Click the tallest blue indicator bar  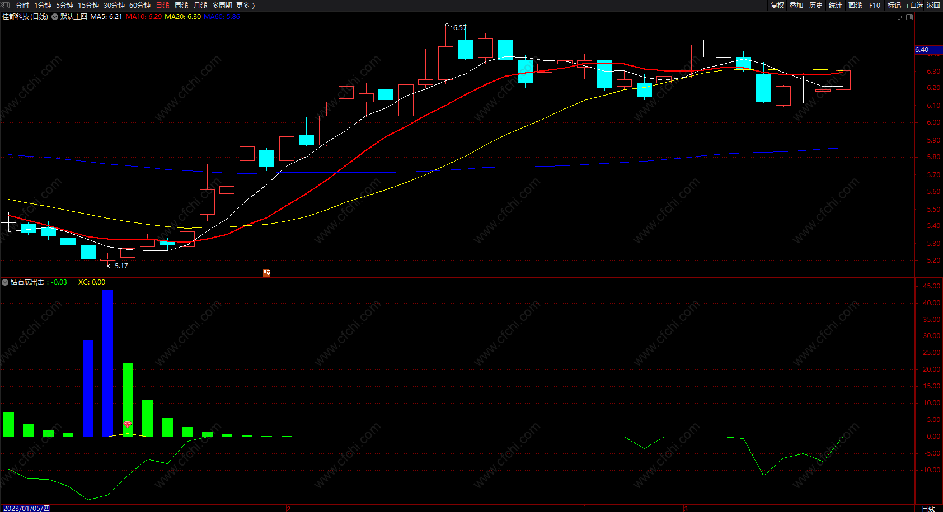pyautogui.click(x=107, y=363)
